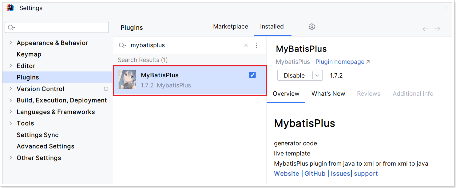
Task: Open the Additional Info tab
Action: click(413, 94)
